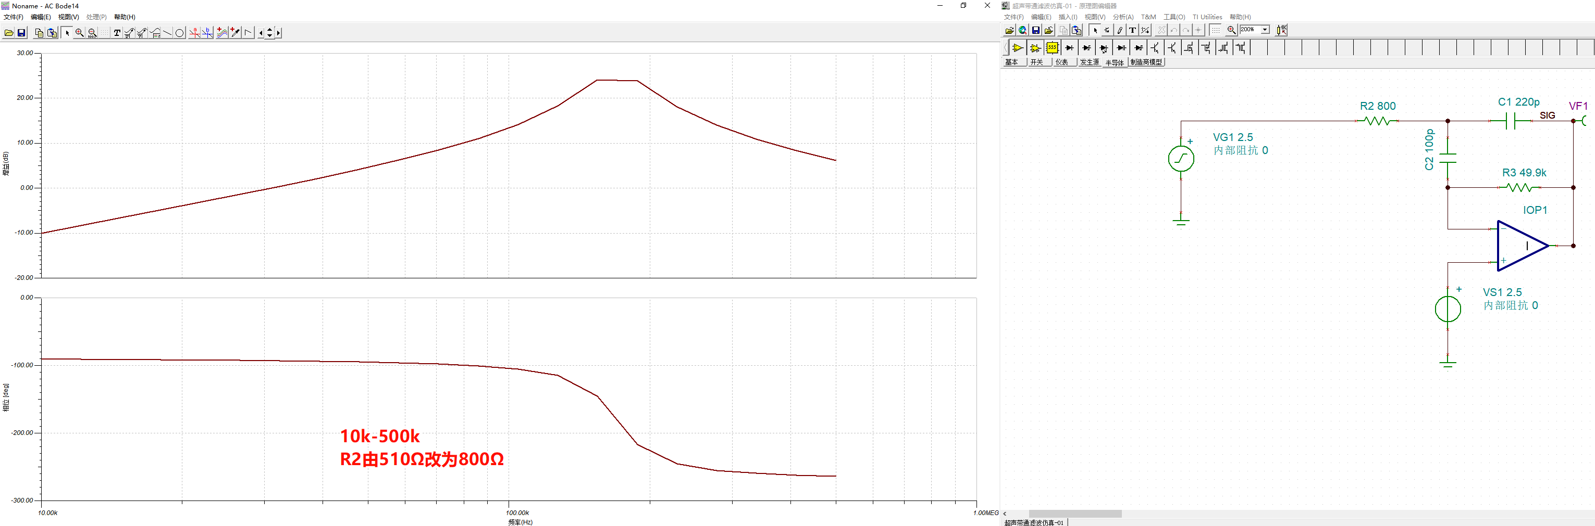The height and width of the screenshot is (526, 1595).
Task: Pick the curve post-processor eyedropper tool
Action: pyautogui.click(x=236, y=33)
